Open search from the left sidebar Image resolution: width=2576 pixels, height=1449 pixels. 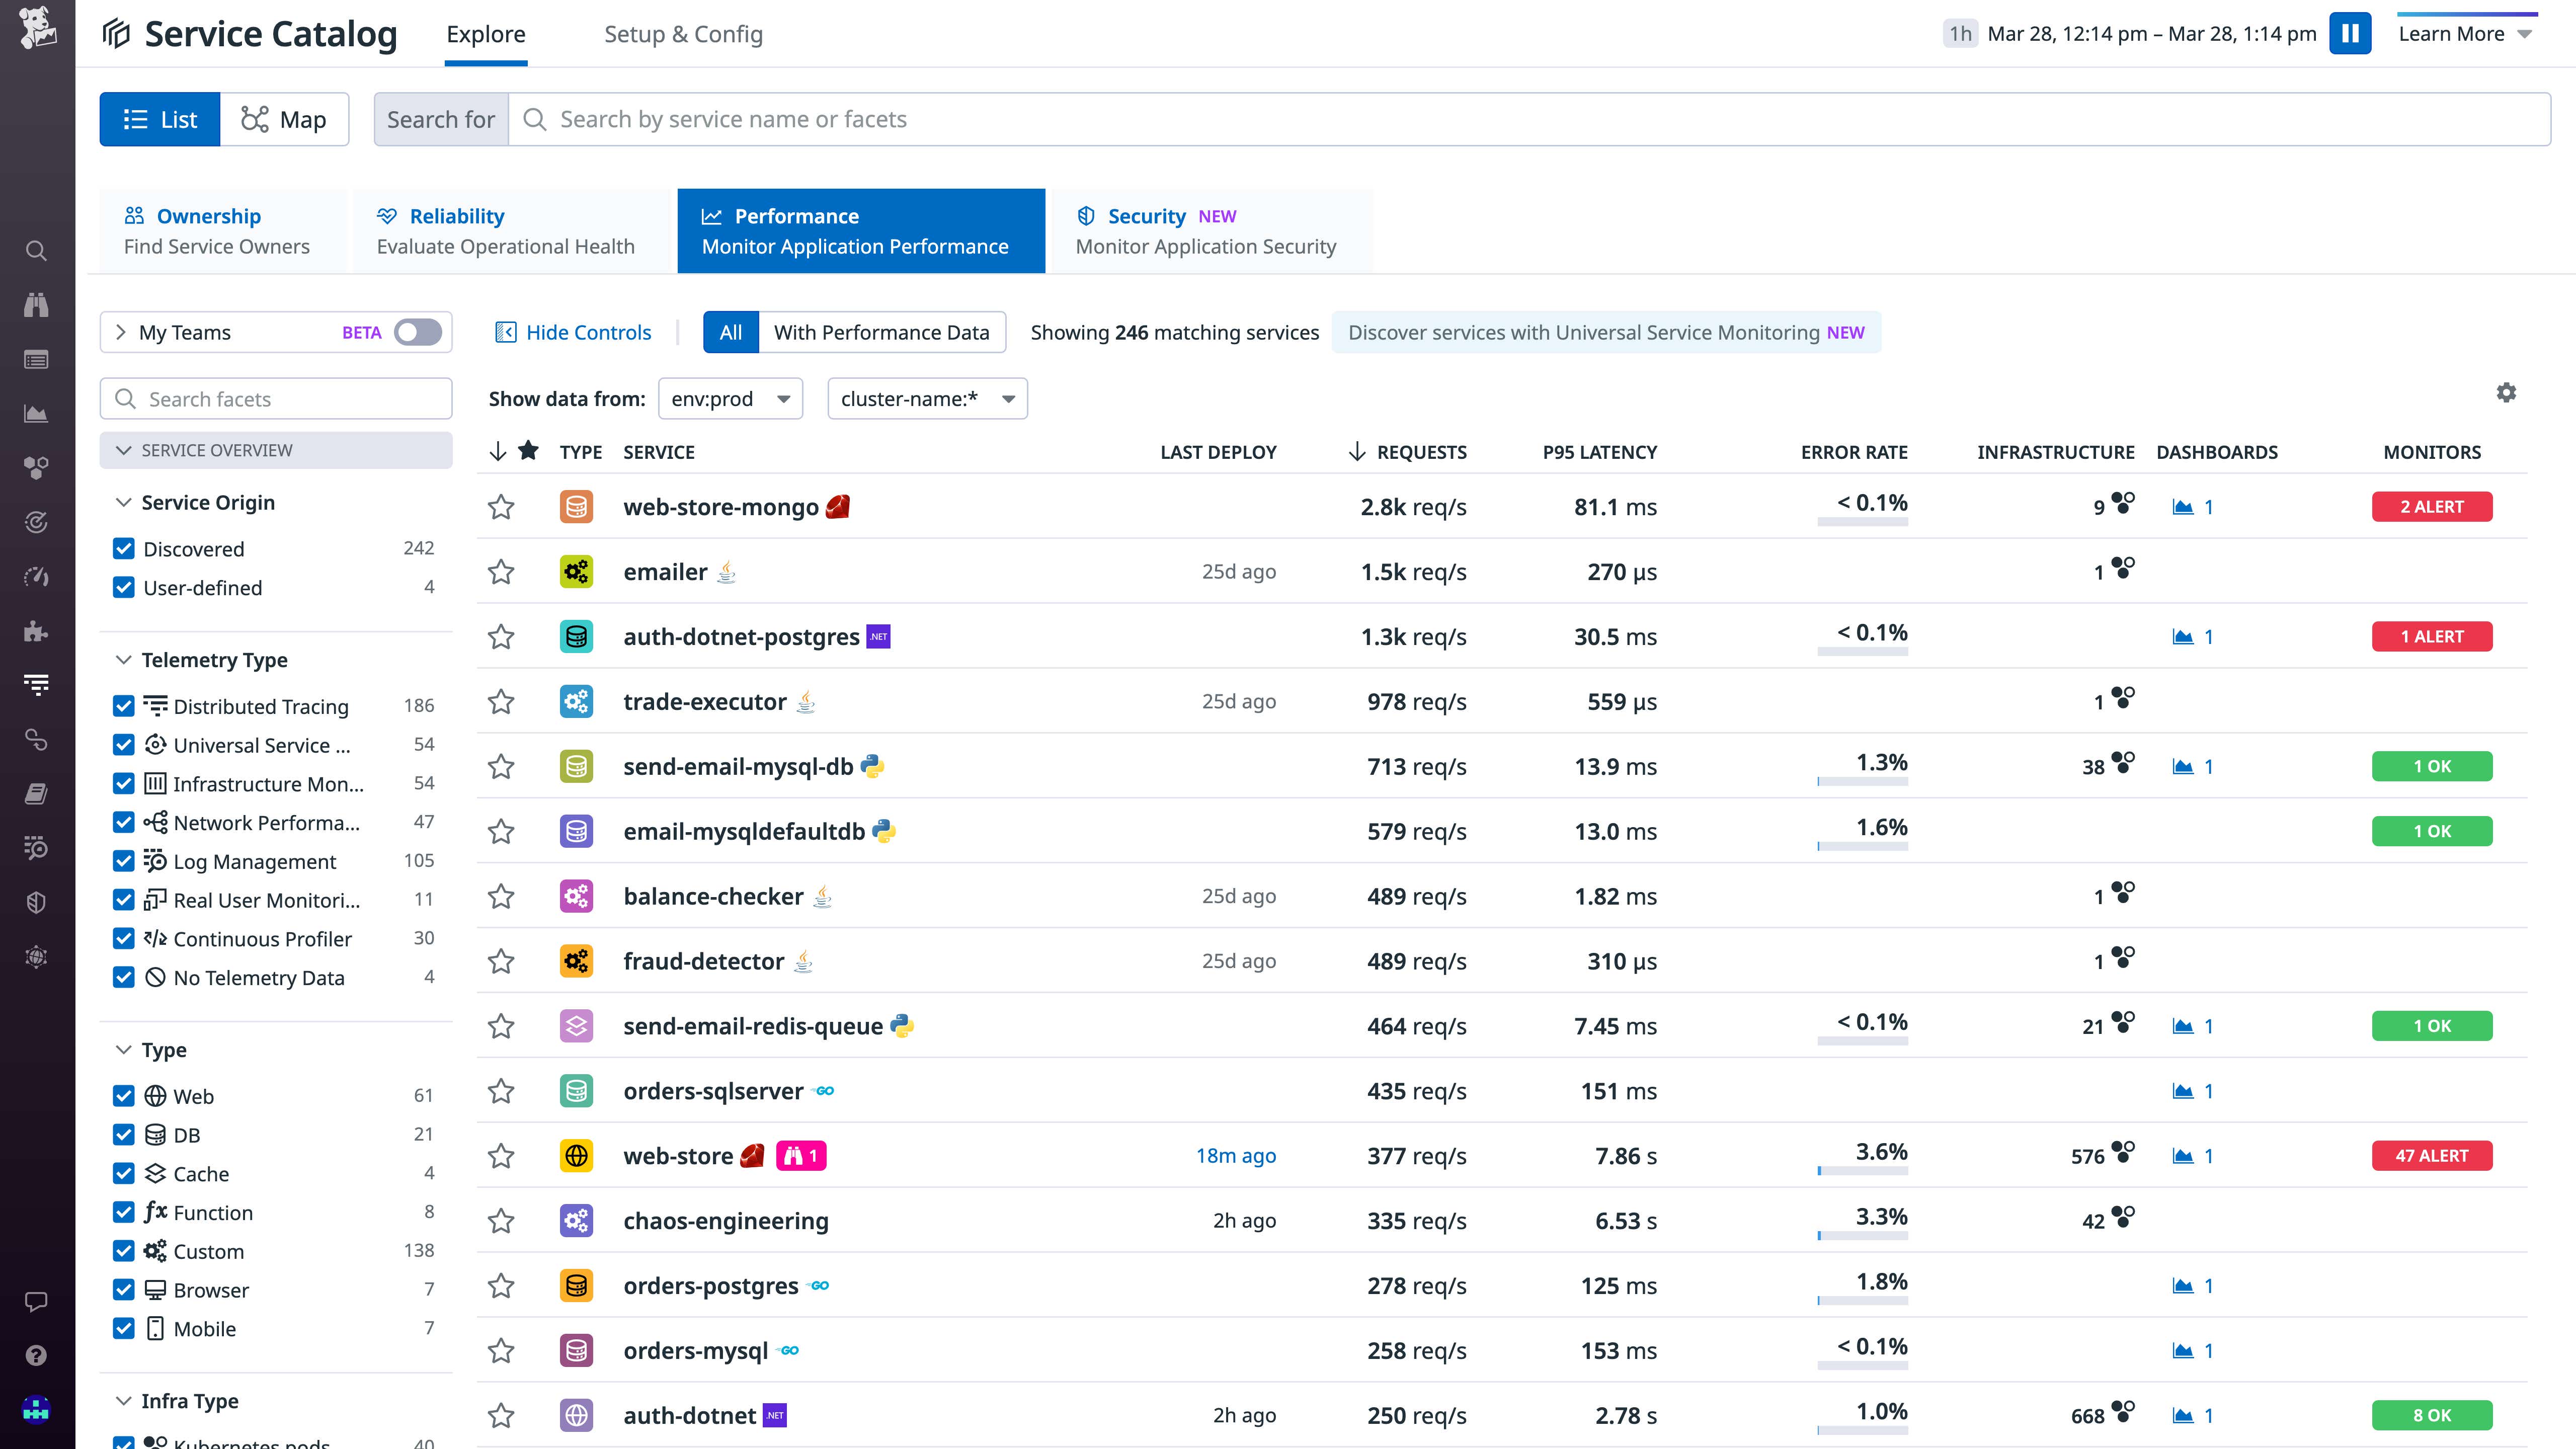(36, 251)
